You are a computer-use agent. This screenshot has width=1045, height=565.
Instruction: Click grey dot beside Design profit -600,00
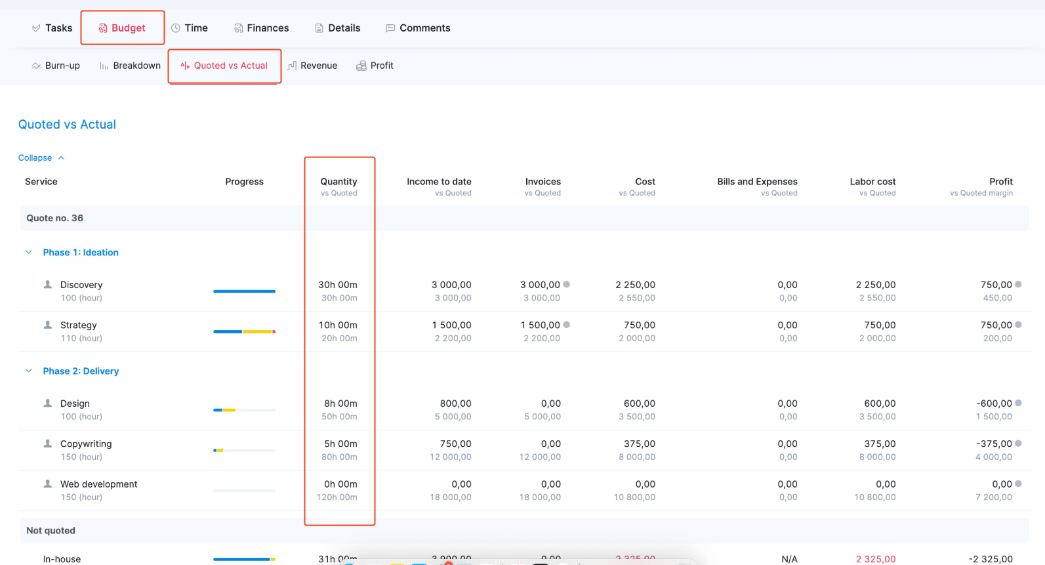(1018, 403)
